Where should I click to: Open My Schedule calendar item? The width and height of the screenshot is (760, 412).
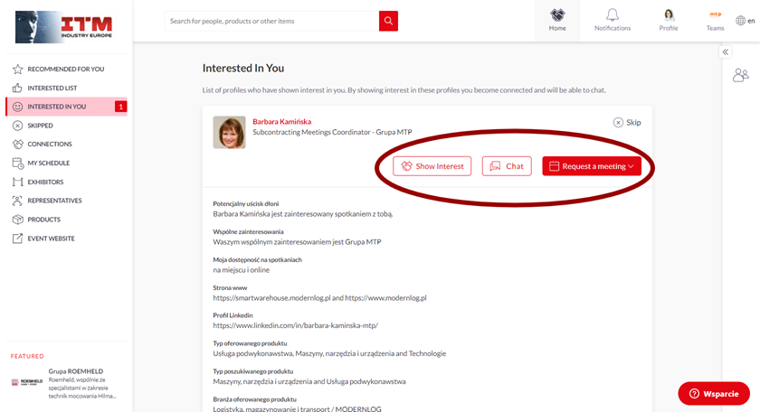tap(48, 163)
